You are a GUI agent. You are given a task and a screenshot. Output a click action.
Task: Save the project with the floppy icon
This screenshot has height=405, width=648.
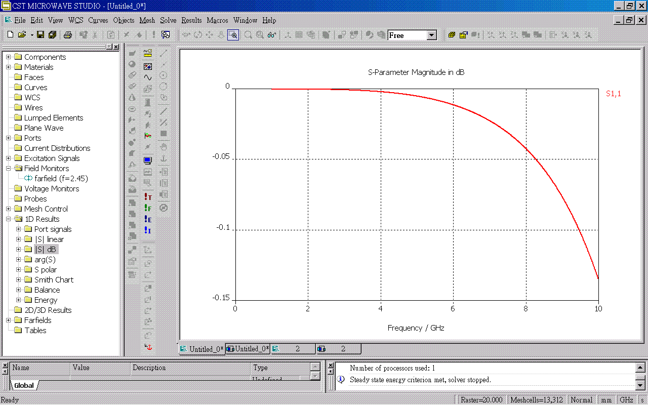(40, 35)
